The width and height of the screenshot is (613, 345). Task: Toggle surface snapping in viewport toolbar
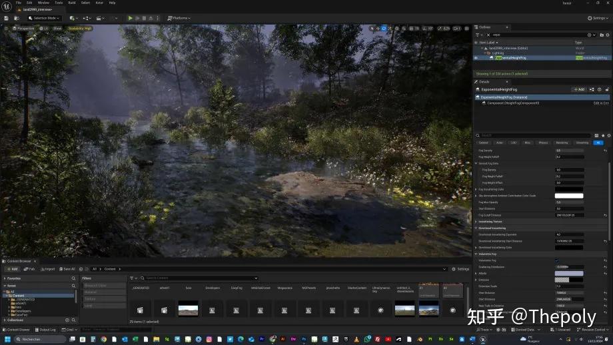[404, 29]
